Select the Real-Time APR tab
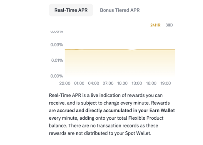The width and height of the screenshot is (203, 145). tap(71, 10)
